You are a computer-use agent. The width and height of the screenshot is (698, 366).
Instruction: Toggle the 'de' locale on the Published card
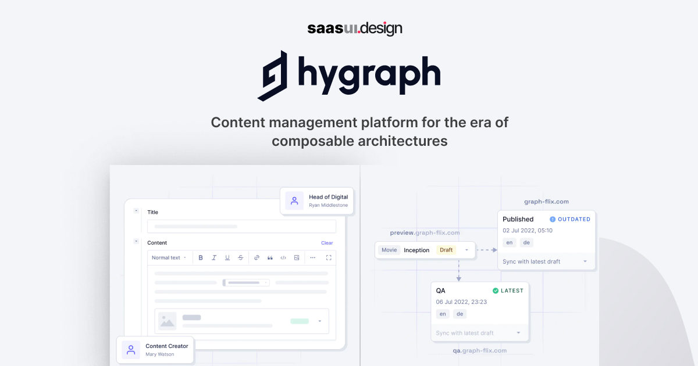[526, 242]
